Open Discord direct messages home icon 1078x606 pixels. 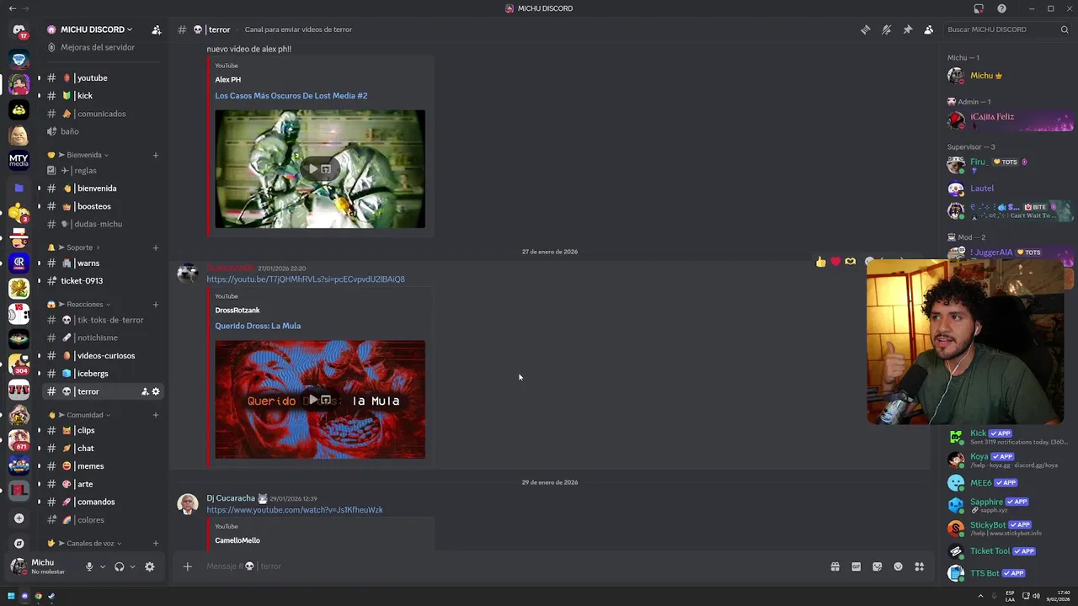19,30
